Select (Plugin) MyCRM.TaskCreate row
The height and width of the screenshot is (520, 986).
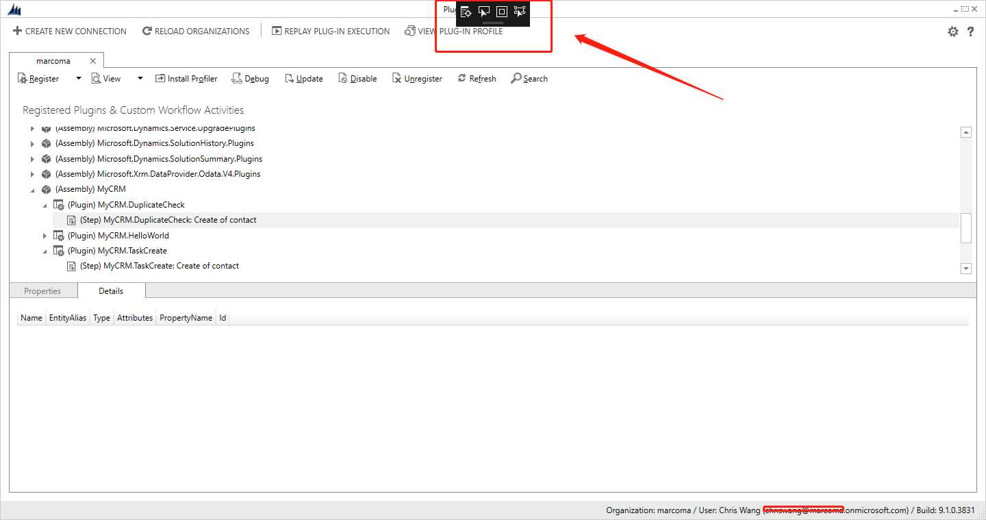[x=117, y=251]
